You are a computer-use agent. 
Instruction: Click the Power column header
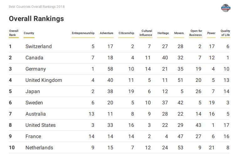(211, 33)
